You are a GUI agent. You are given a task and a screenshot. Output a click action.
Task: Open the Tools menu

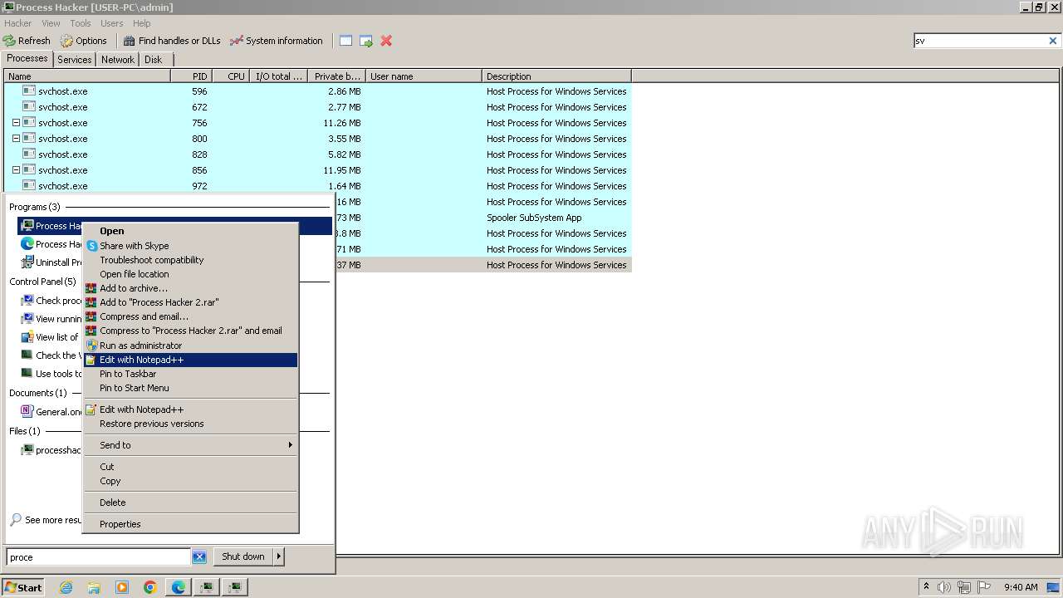coord(81,23)
